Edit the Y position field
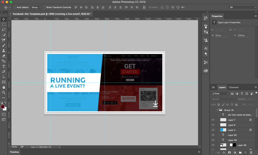The image size is (258, 155). [243, 35]
